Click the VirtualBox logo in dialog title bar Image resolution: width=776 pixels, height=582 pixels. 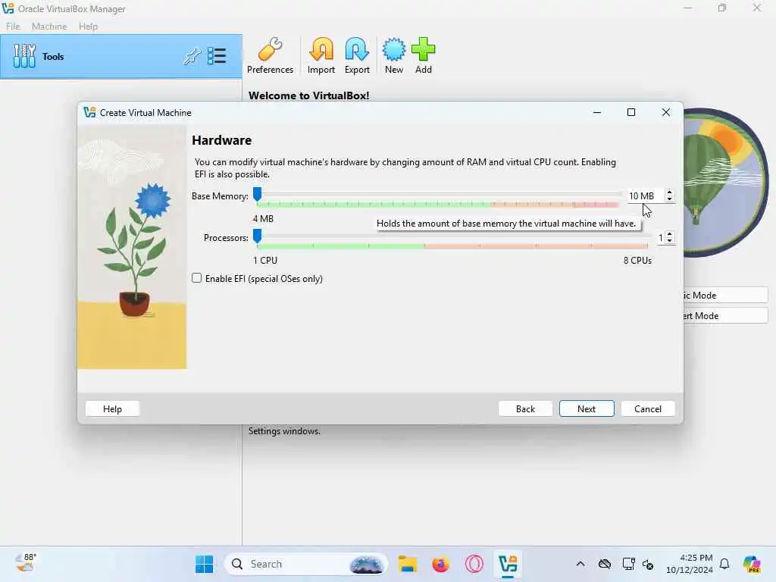point(89,112)
